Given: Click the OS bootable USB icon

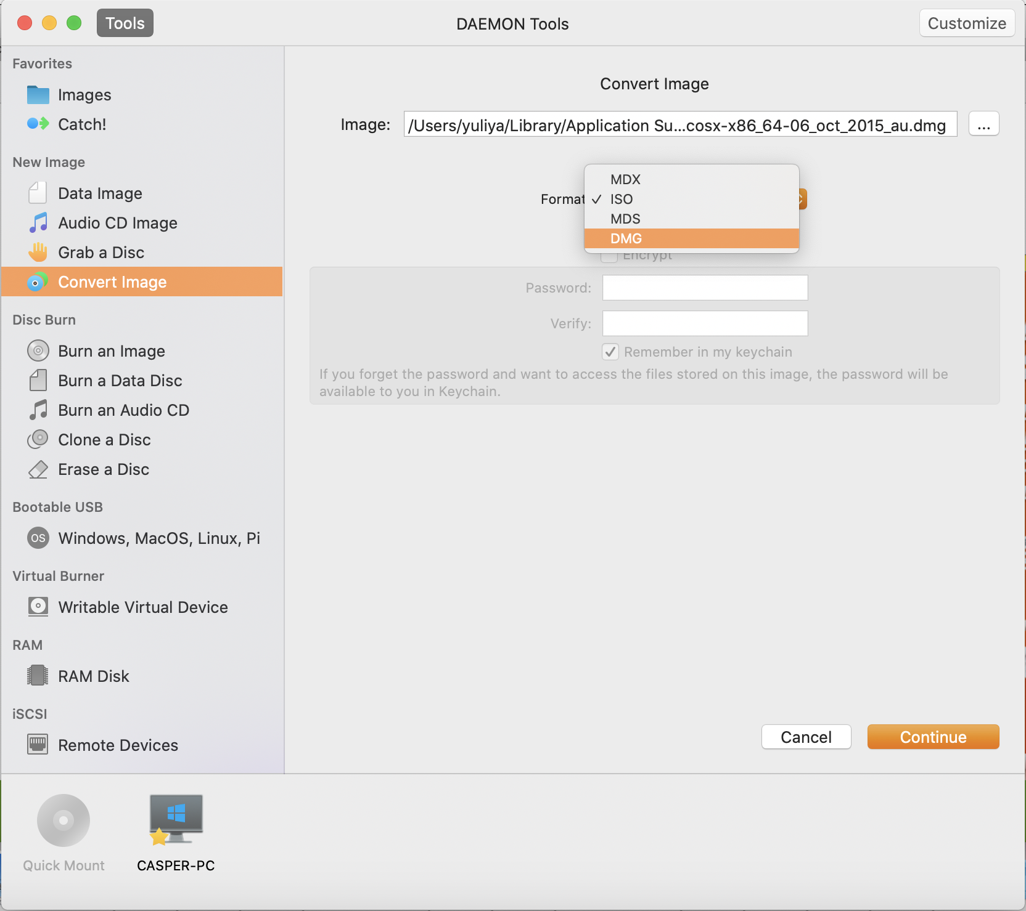Looking at the screenshot, I should coord(38,538).
